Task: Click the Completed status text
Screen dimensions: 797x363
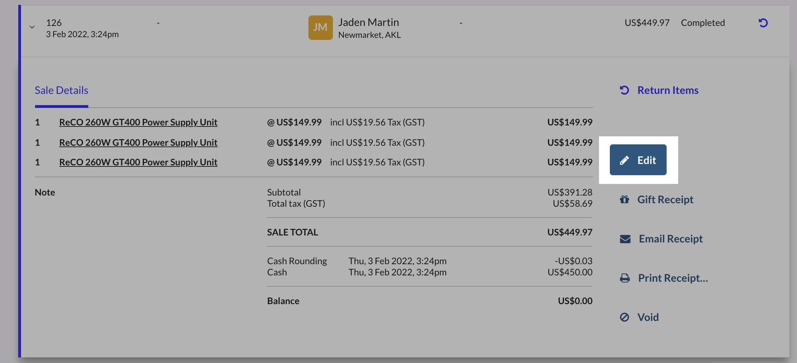Action: [x=703, y=23]
